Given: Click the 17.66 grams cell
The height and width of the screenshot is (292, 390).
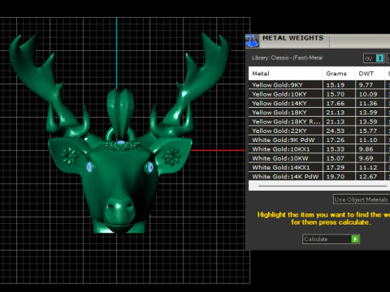Looking at the screenshot, I should 339,103.
